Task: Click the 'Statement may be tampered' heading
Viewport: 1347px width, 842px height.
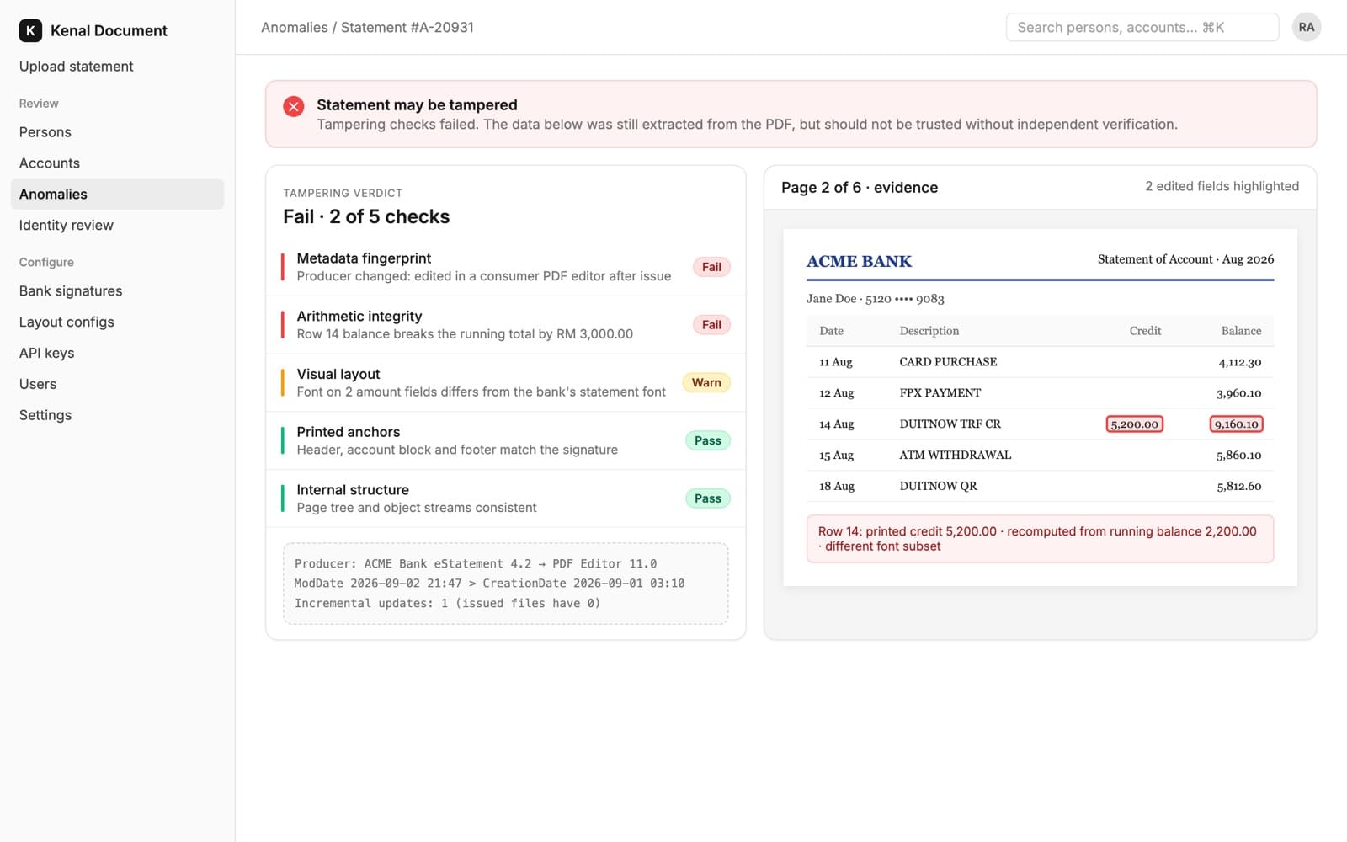Action: tap(417, 105)
